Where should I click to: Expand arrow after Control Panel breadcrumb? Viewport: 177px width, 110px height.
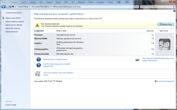tap(30, 7)
